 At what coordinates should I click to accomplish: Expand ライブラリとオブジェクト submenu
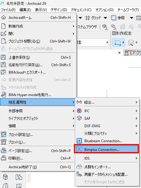click(x=38, y=119)
